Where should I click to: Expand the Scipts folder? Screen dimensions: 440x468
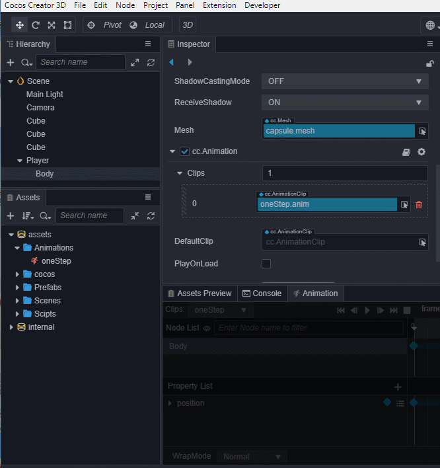tap(17, 314)
